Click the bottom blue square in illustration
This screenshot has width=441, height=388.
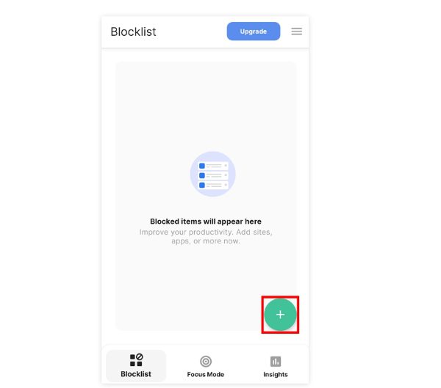pos(202,185)
